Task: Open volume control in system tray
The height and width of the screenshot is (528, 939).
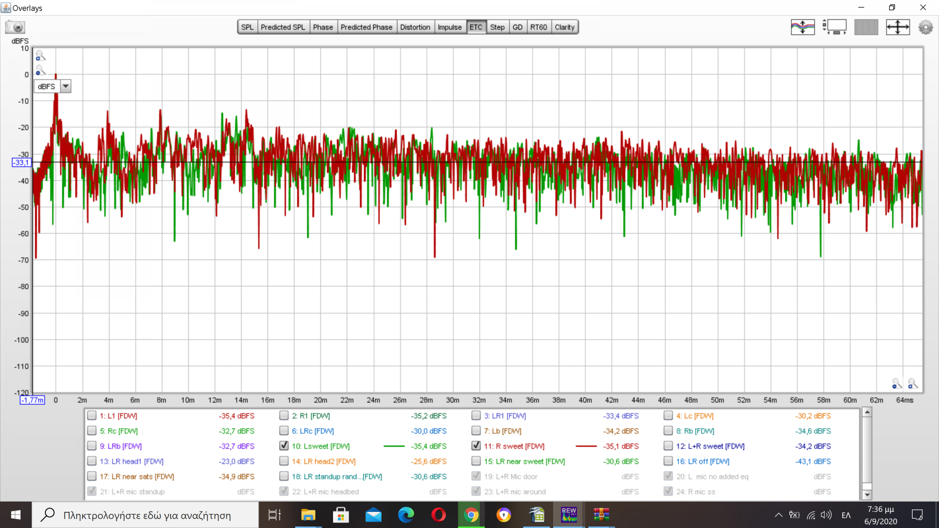Action: point(826,515)
